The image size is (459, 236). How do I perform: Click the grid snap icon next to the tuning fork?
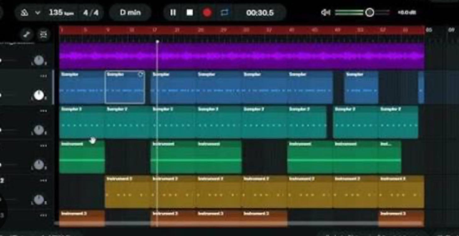click(x=43, y=35)
